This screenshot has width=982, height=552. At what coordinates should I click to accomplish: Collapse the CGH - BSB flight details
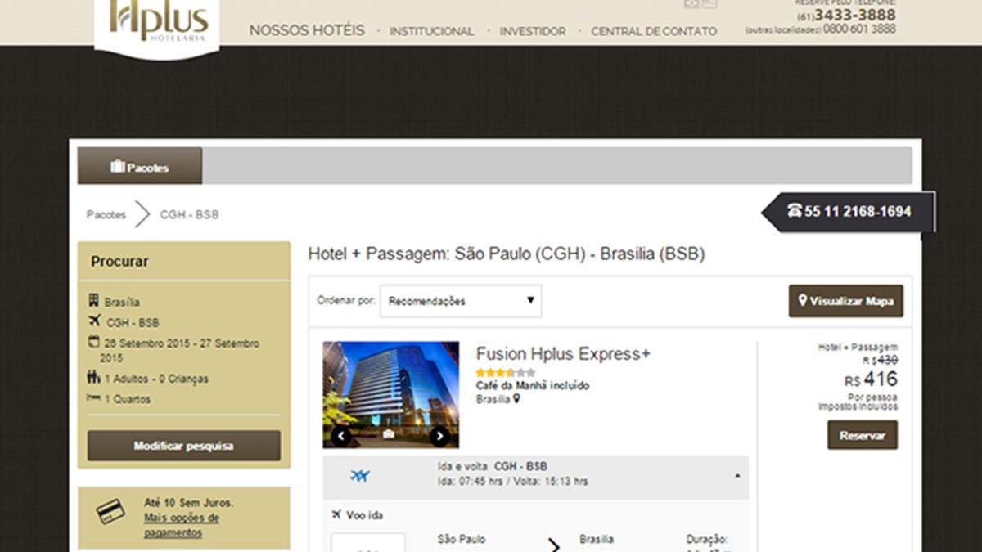point(737,476)
